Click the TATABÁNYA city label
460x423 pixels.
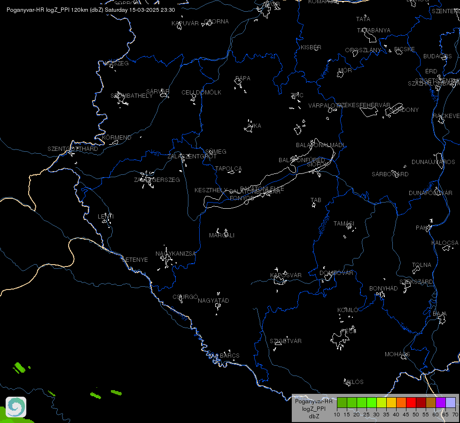(x=374, y=31)
